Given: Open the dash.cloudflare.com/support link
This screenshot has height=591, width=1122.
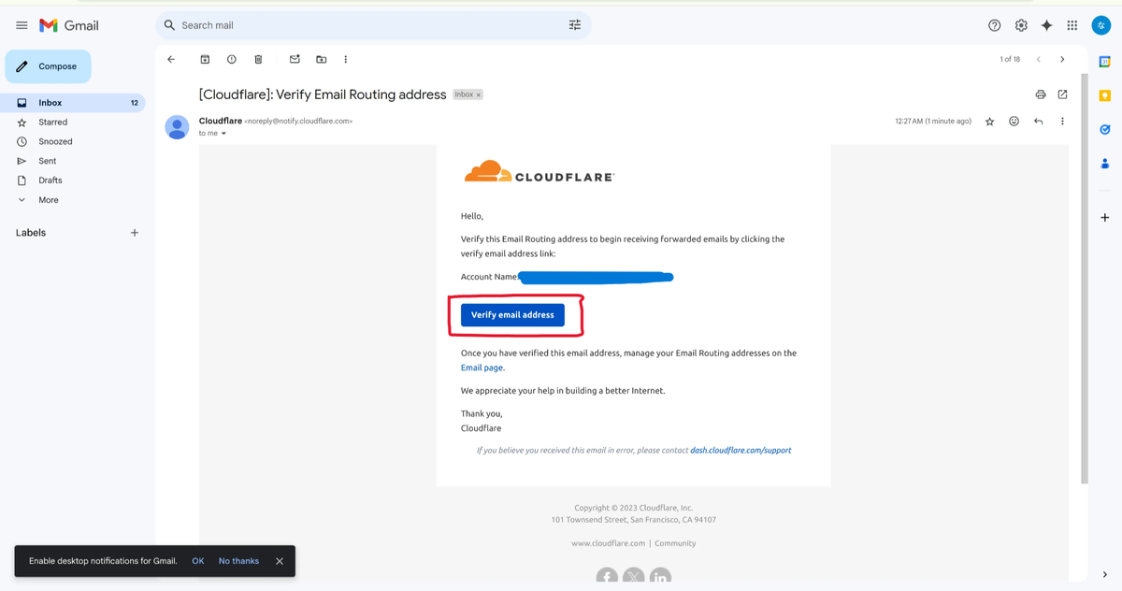Looking at the screenshot, I should (741, 450).
